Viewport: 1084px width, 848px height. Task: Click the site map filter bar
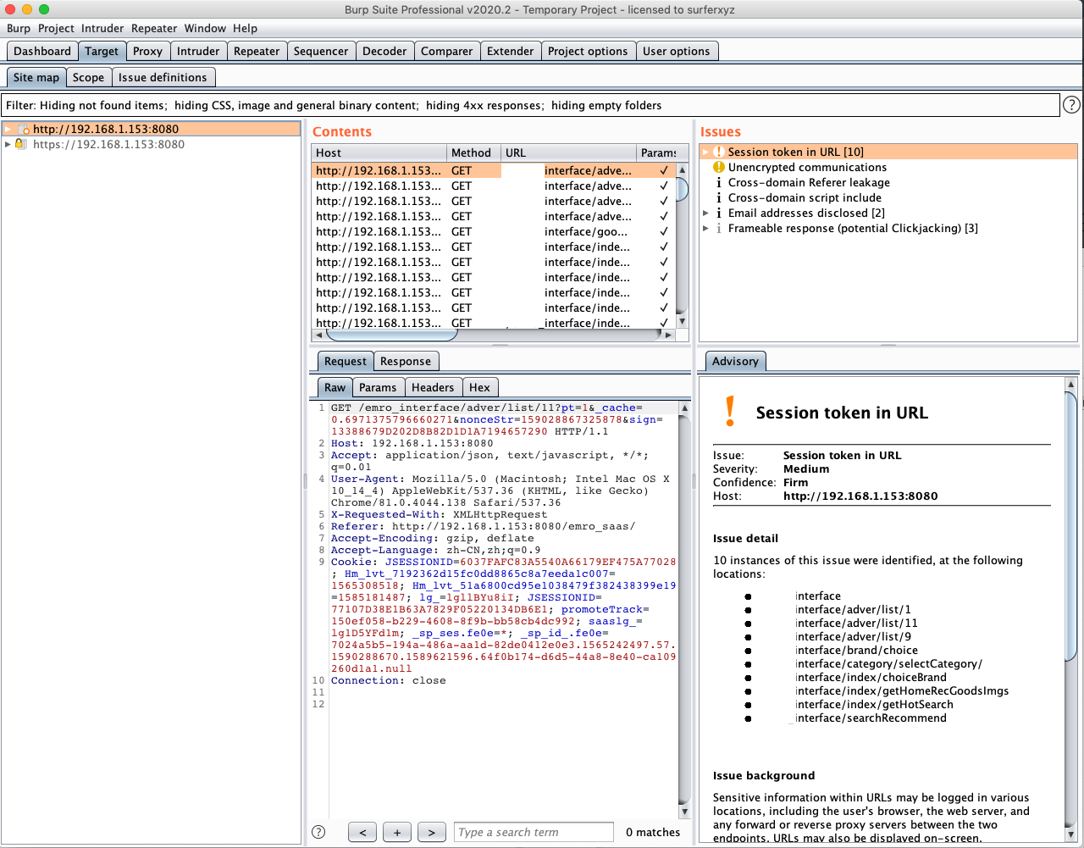(x=530, y=105)
